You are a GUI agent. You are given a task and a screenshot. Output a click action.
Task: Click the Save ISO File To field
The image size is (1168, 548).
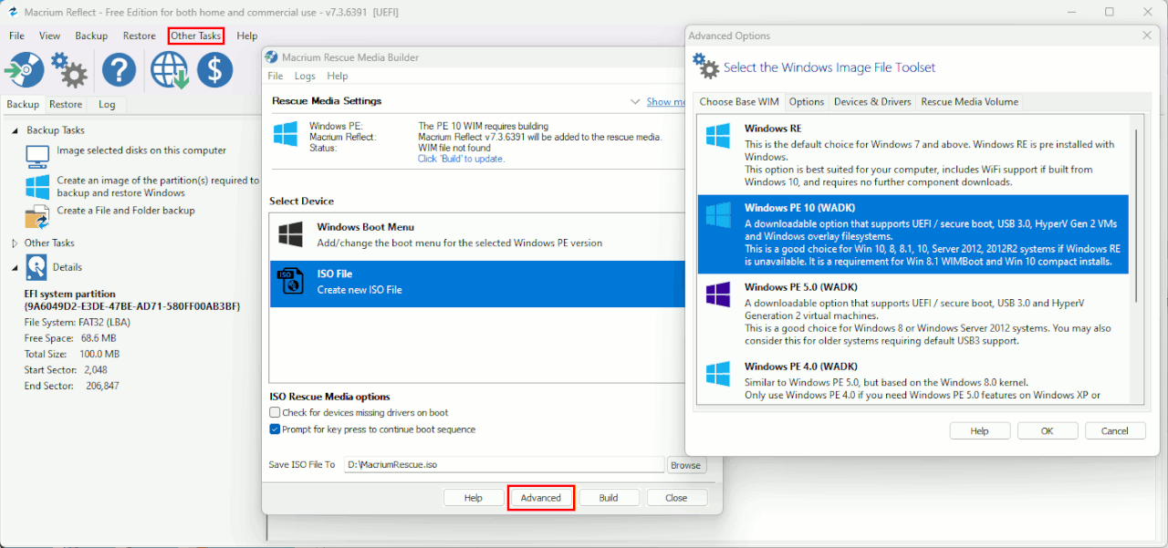(x=505, y=465)
